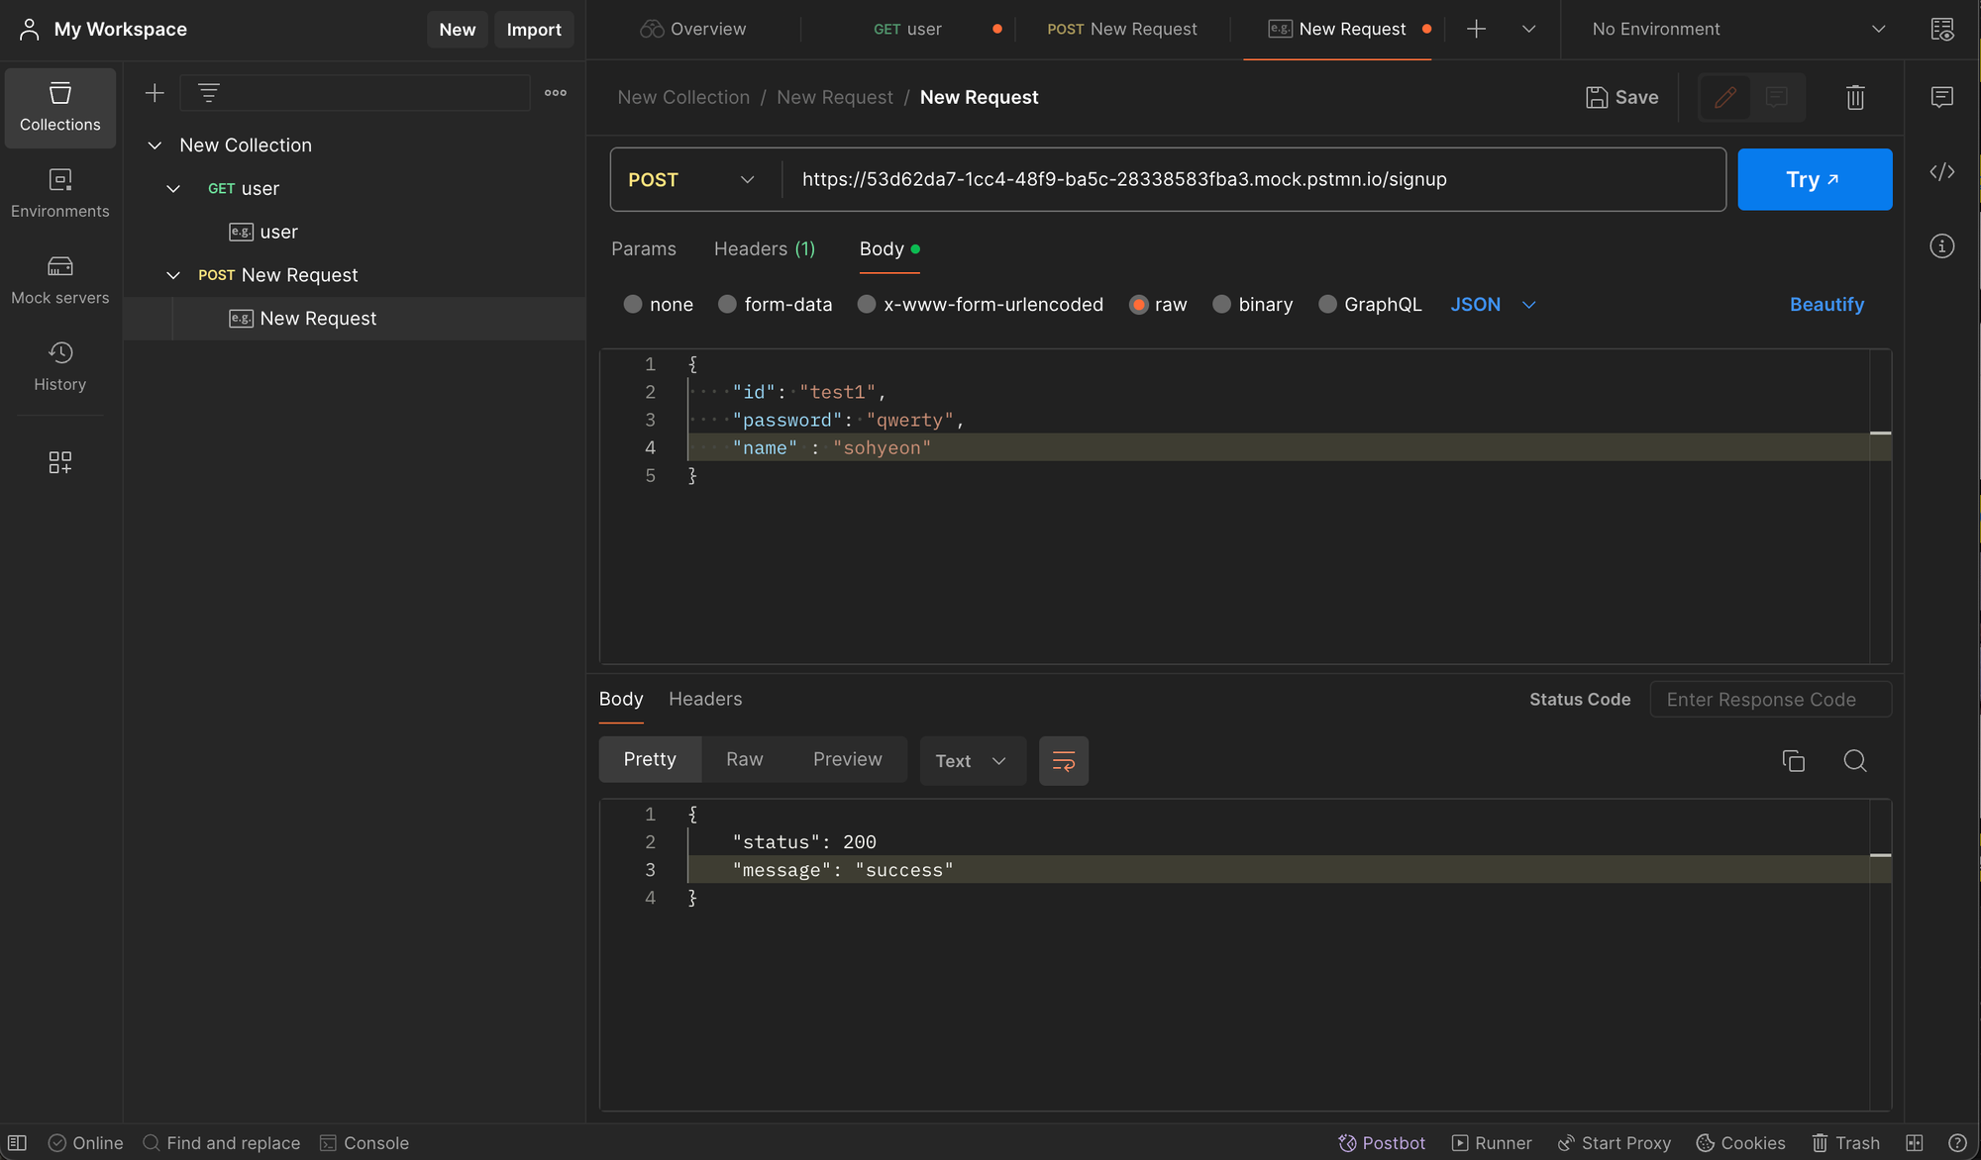This screenshot has width=1981, height=1160.
Task: Copy the response body with copy icon
Action: click(1793, 760)
